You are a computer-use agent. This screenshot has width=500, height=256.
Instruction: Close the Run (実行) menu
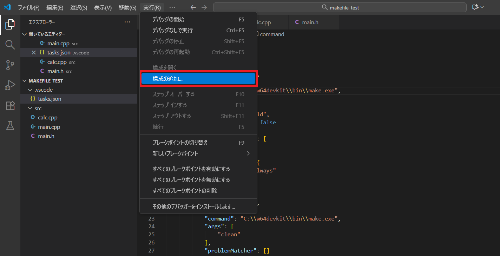[x=152, y=7]
